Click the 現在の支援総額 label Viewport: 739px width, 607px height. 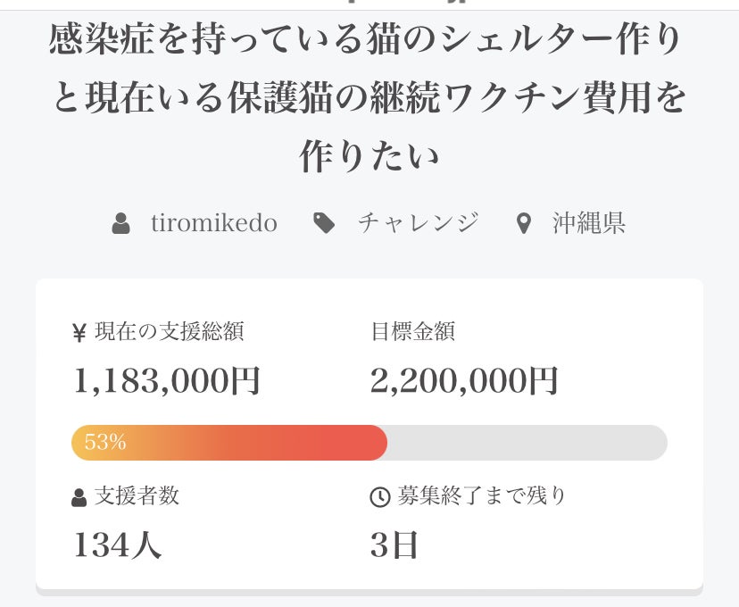(x=169, y=332)
